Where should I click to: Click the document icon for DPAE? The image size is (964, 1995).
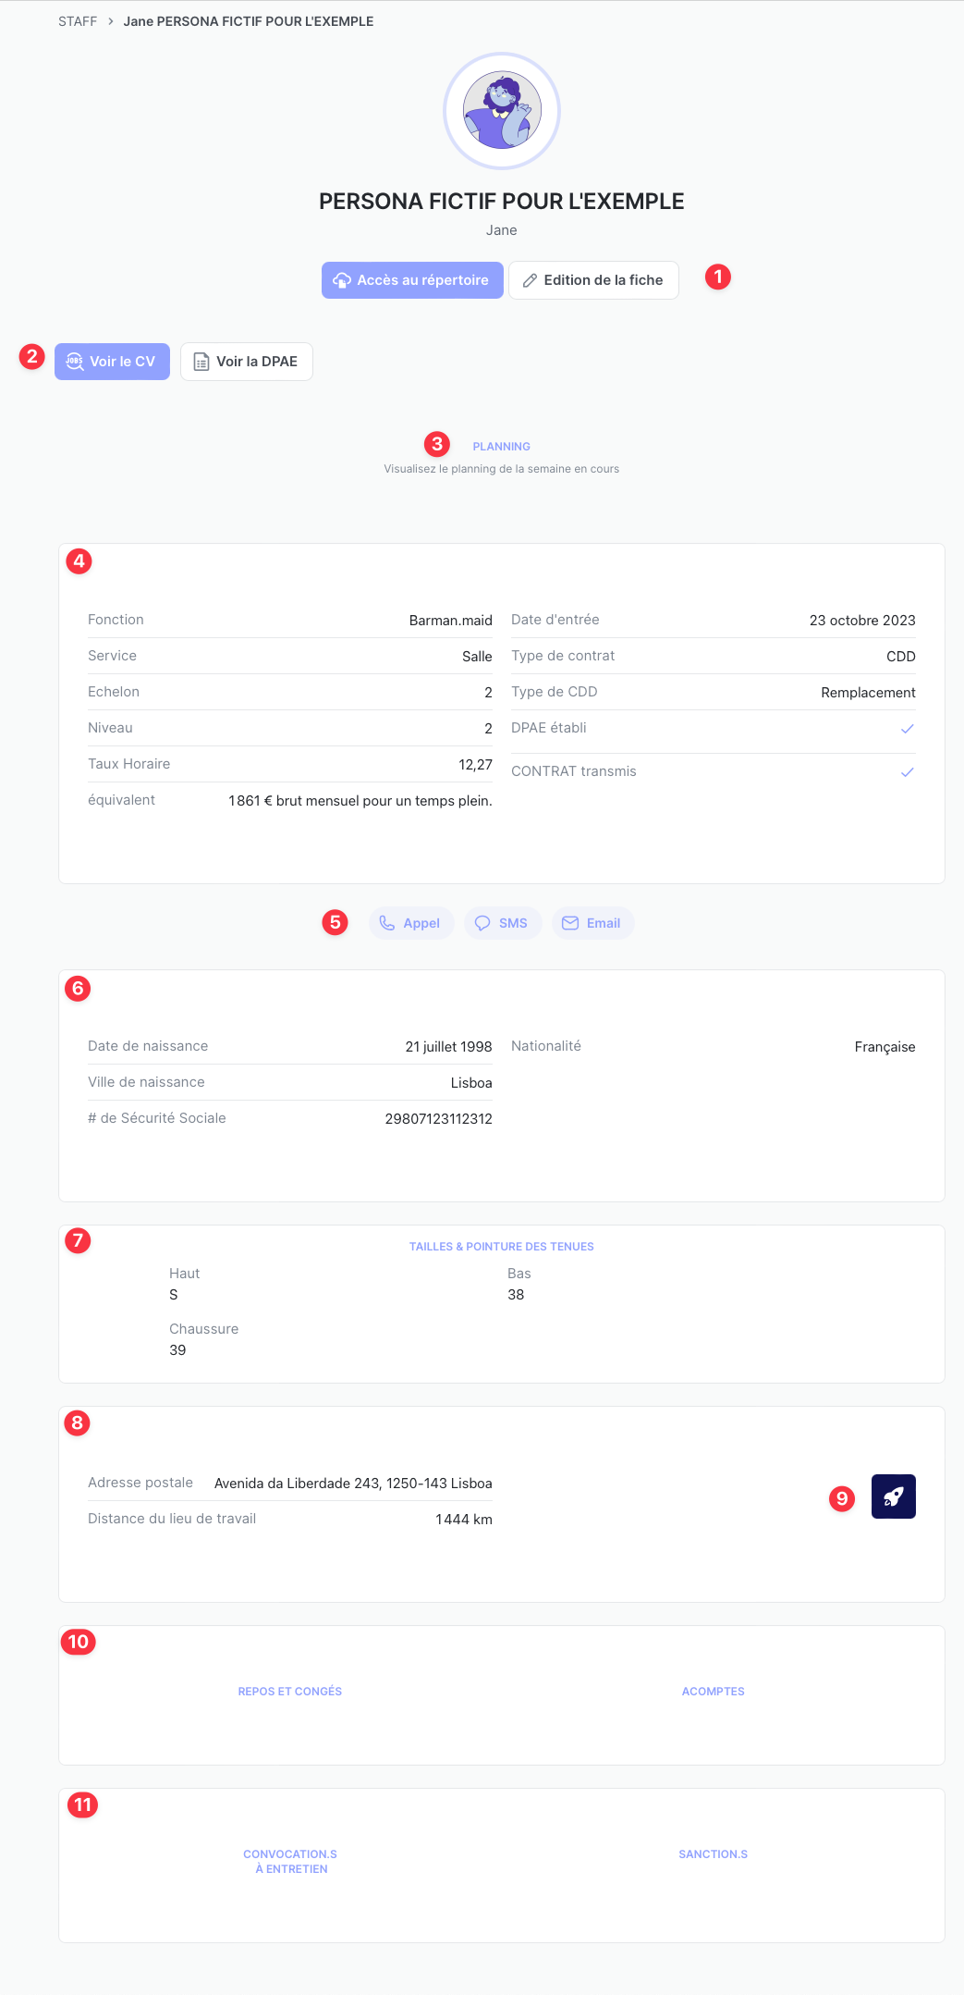[201, 362]
